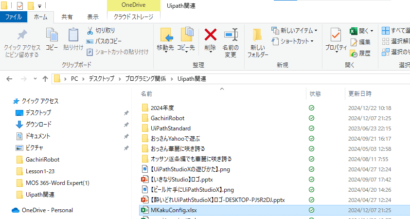Click sync status icon for MKakuConfig.xlsx
410x219 pixels.
(x=311, y=210)
